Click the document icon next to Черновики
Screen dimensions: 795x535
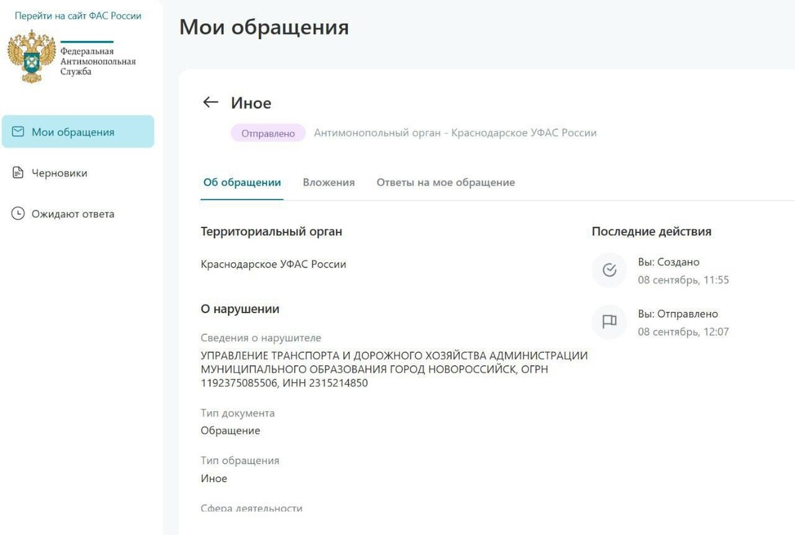[x=19, y=173]
